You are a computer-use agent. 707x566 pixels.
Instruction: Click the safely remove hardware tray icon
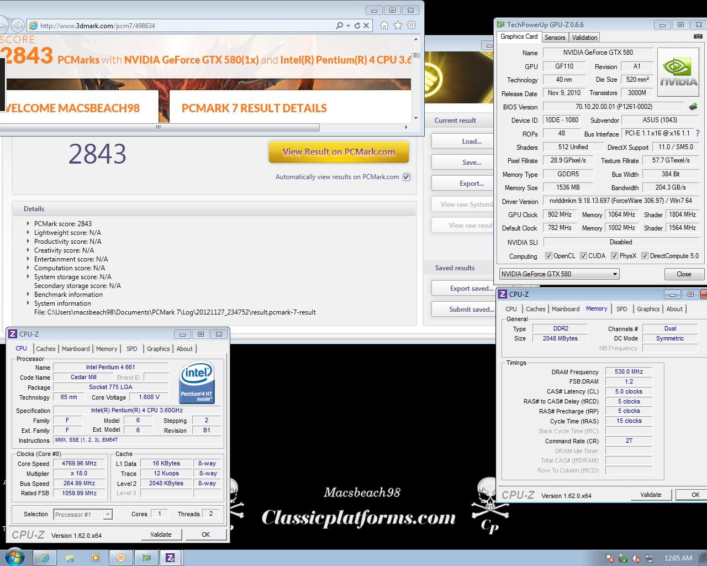[x=623, y=558]
